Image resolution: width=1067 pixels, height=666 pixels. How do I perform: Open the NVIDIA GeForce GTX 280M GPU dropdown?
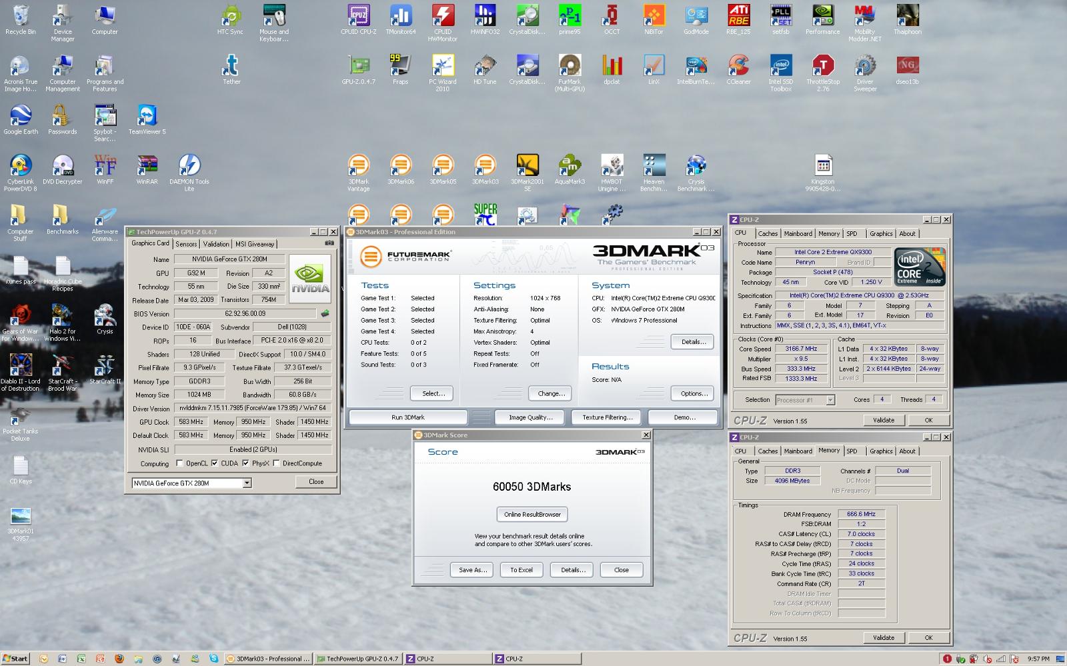click(x=247, y=483)
